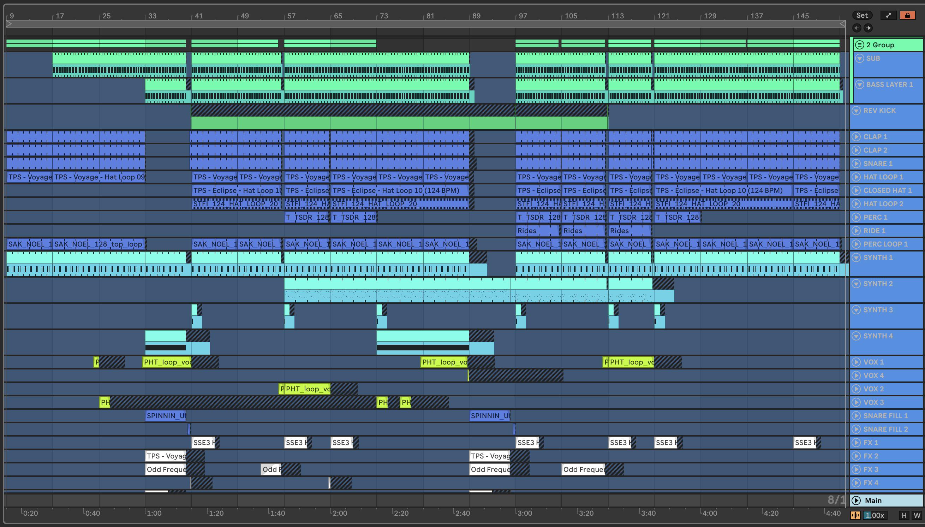Collapse the BASS LAYER 1 track
Screen dimensions: 925x527
[x=860, y=84]
